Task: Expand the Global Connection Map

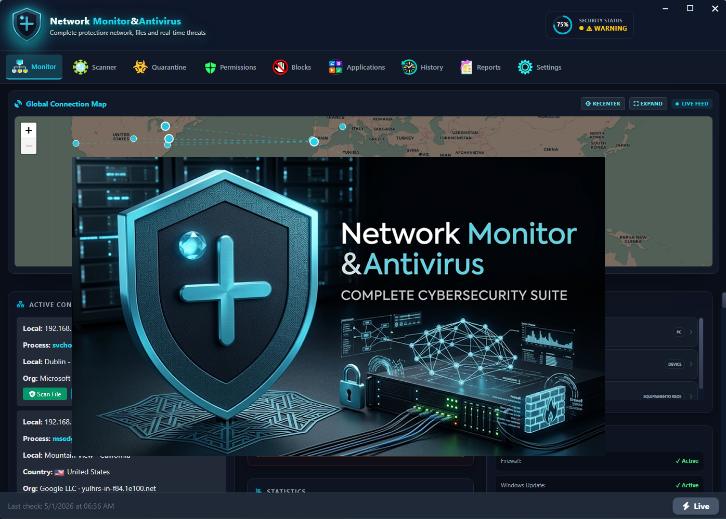Action: click(648, 104)
